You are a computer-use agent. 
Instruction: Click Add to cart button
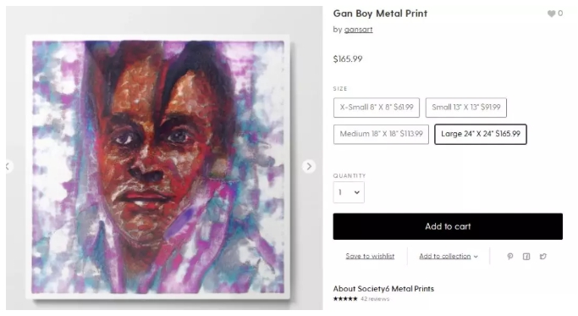point(448,226)
